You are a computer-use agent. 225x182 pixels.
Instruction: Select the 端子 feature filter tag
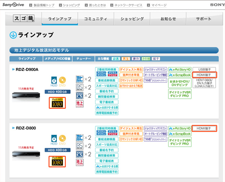tap(156, 59)
